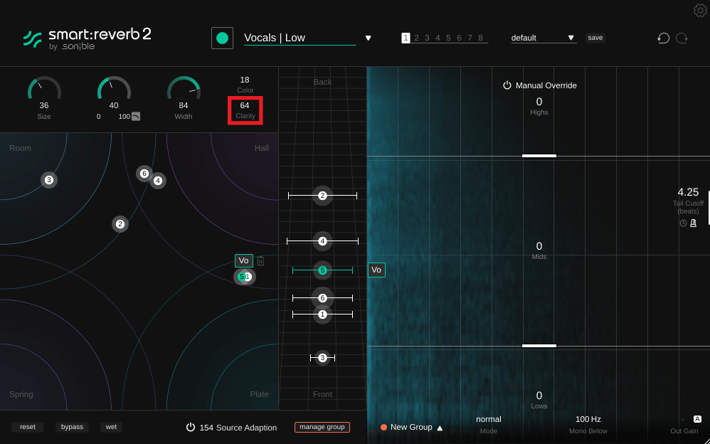Adjust the Width knob
Viewport: 710px width, 444px height.
184,88
